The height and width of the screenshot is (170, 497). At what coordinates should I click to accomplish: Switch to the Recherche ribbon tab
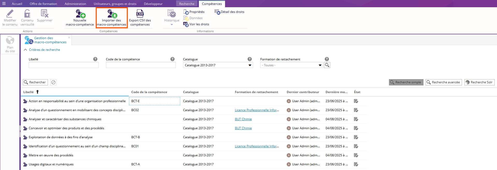pyautogui.click(x=186, y=4)
